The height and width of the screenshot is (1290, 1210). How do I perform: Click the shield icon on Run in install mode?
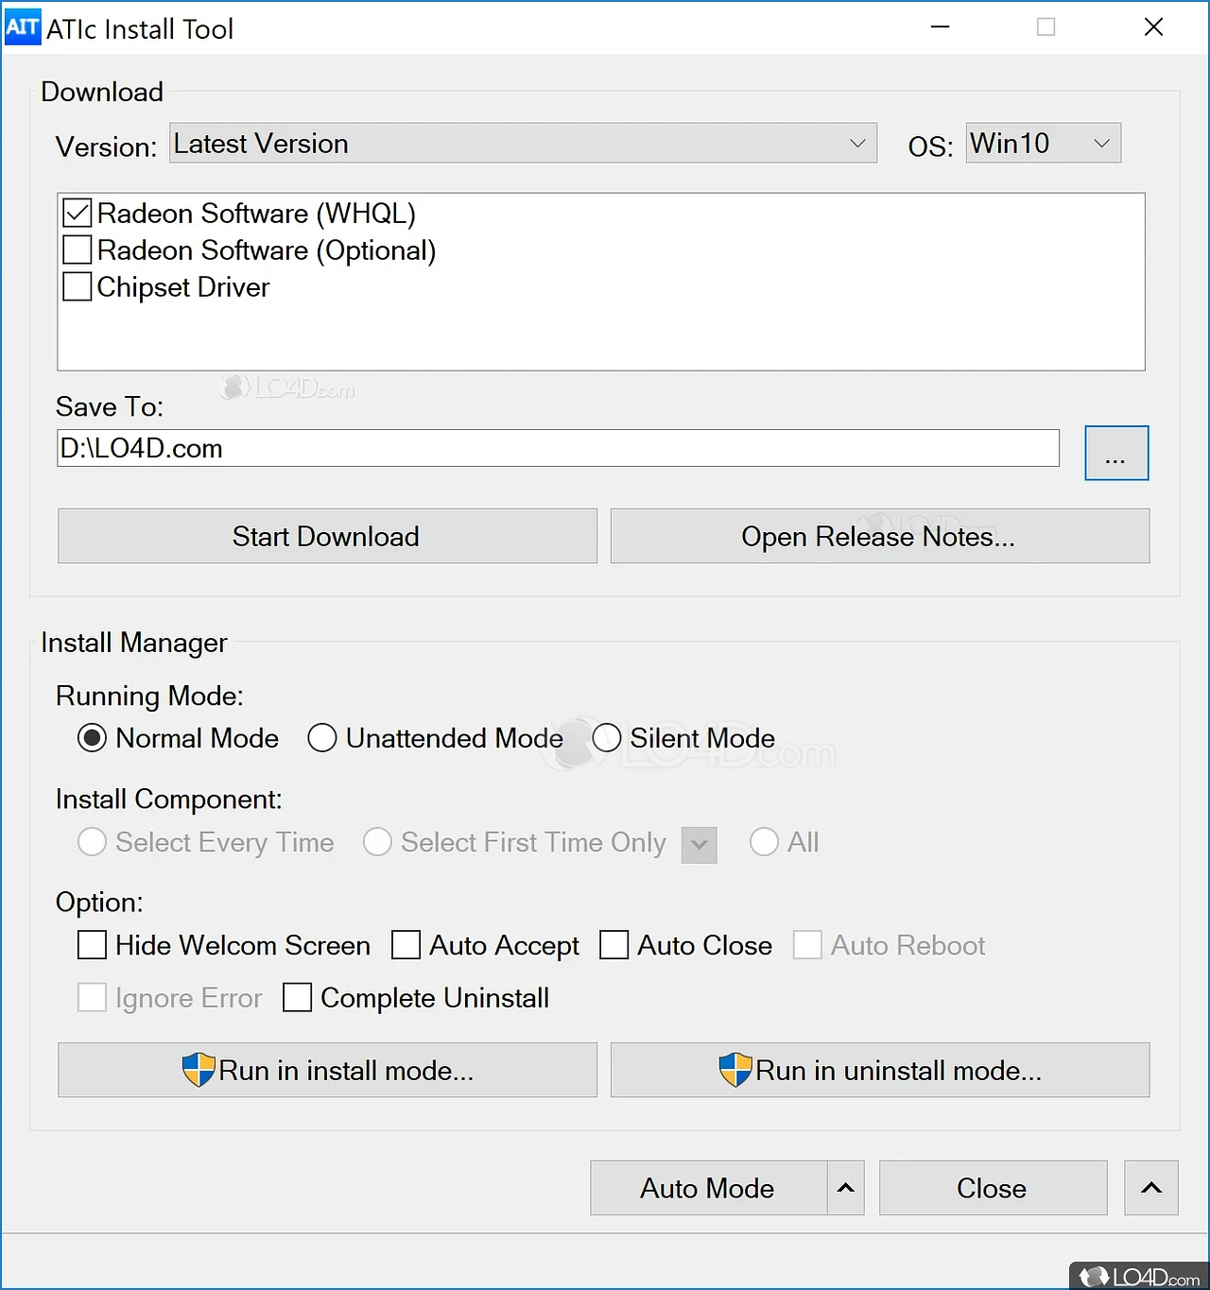pos(200,1070)
